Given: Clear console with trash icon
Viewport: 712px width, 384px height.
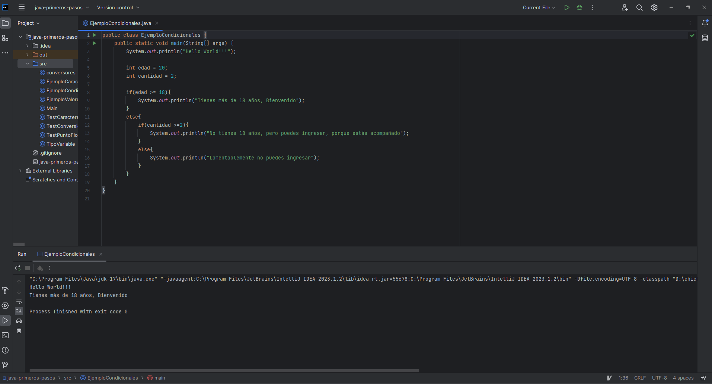Looking at the screenshot, I should coord(19,330).
